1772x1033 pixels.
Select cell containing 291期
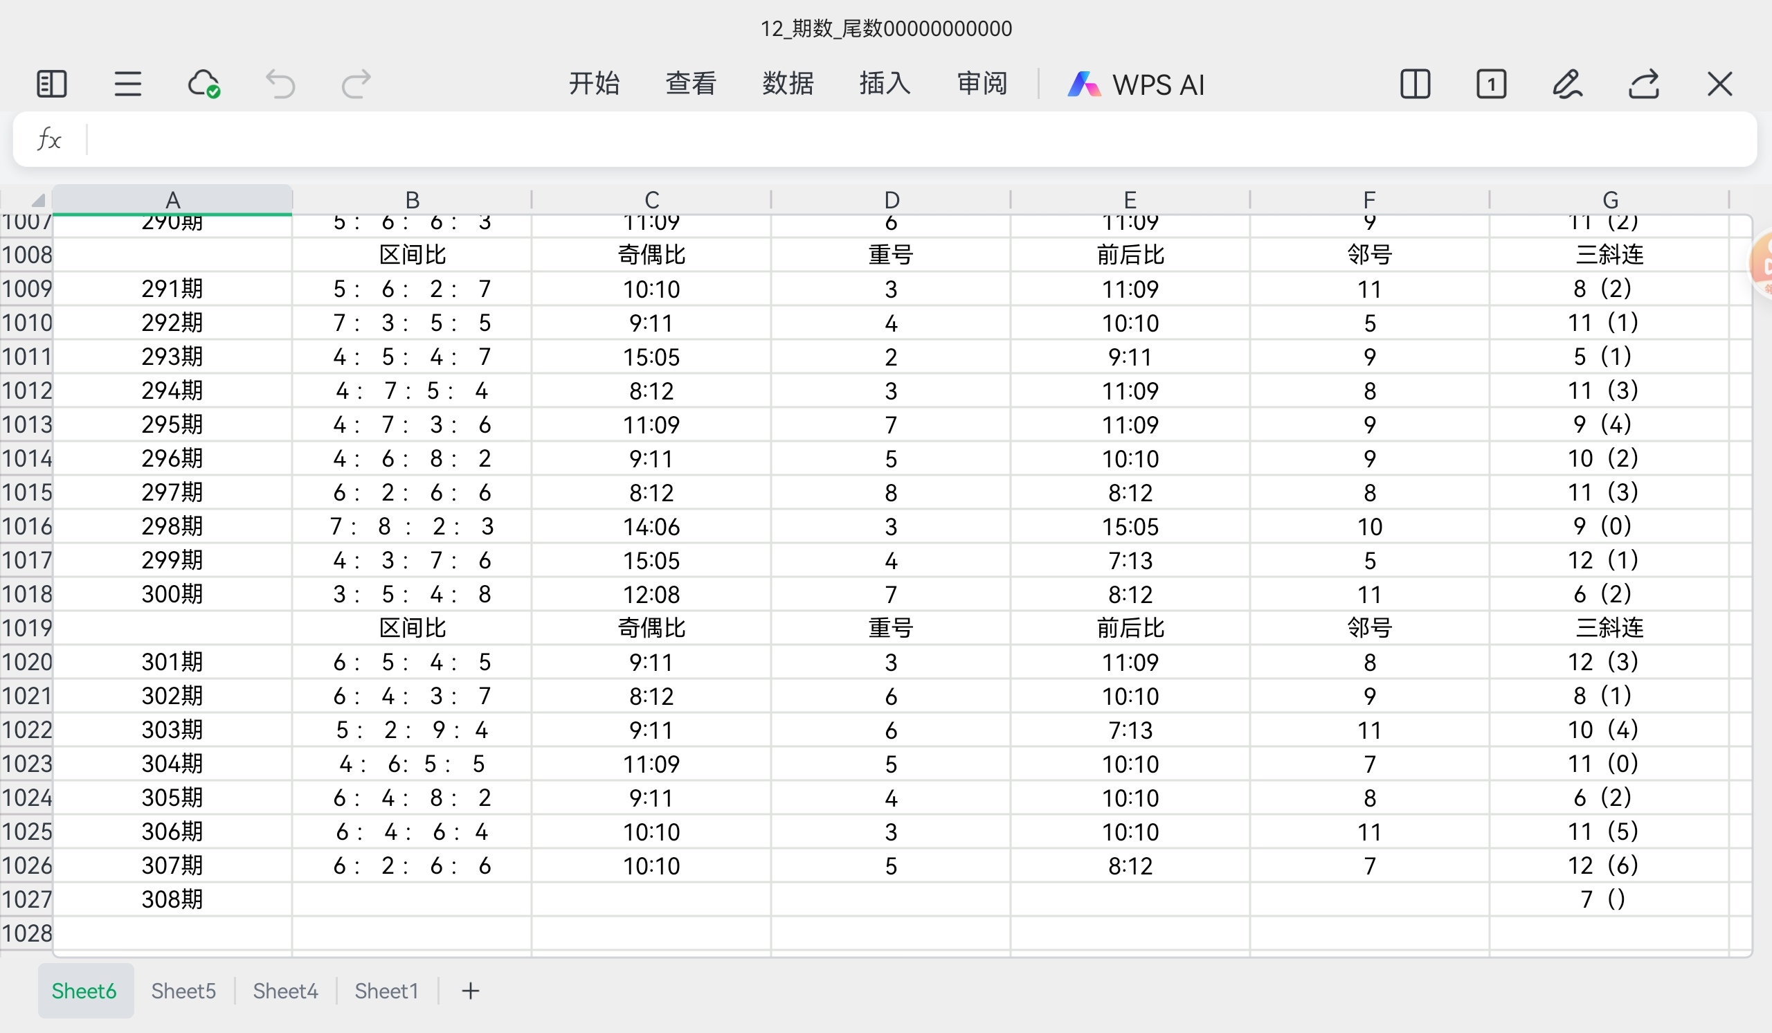tap(172, 288)
